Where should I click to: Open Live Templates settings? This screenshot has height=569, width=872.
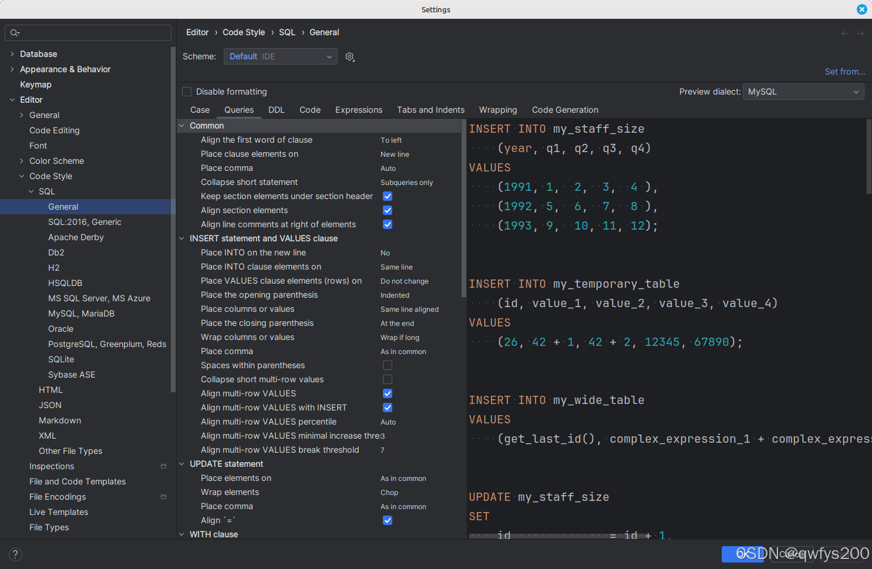pyautogui.click(x=59, y=512)
